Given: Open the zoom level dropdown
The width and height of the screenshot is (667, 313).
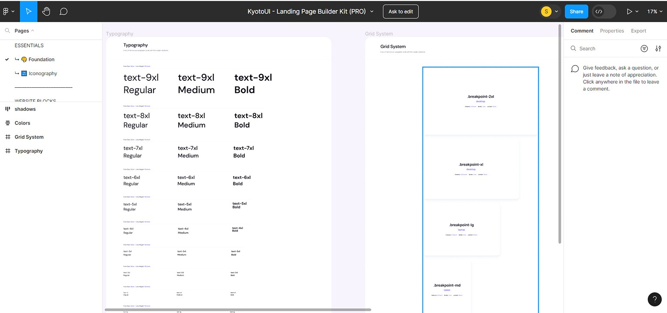Looking at the screenshot, I should click(x=654, y=11).
